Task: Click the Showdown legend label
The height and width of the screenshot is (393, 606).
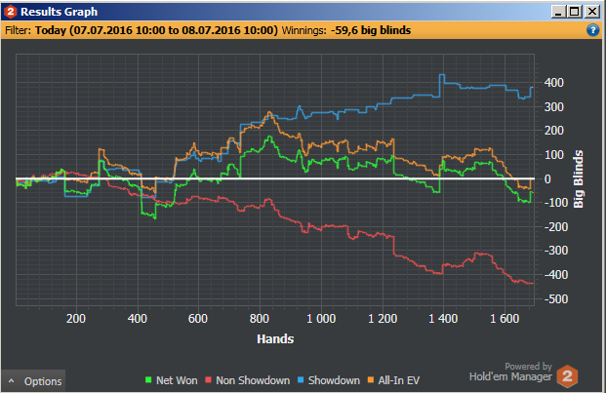Action: pyautogui.click(x=334, y=380)
